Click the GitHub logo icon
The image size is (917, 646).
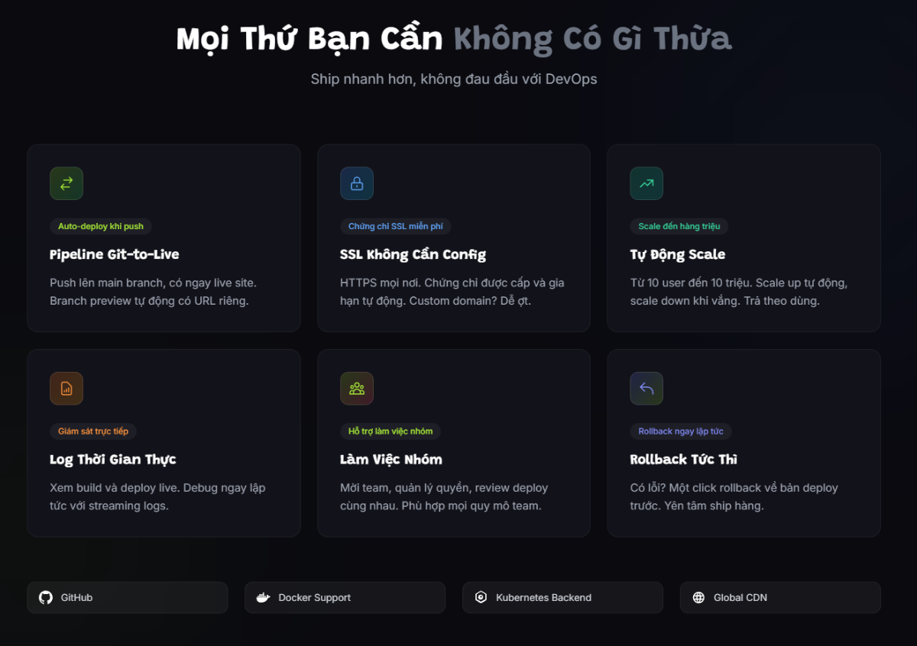coord(46,598)
